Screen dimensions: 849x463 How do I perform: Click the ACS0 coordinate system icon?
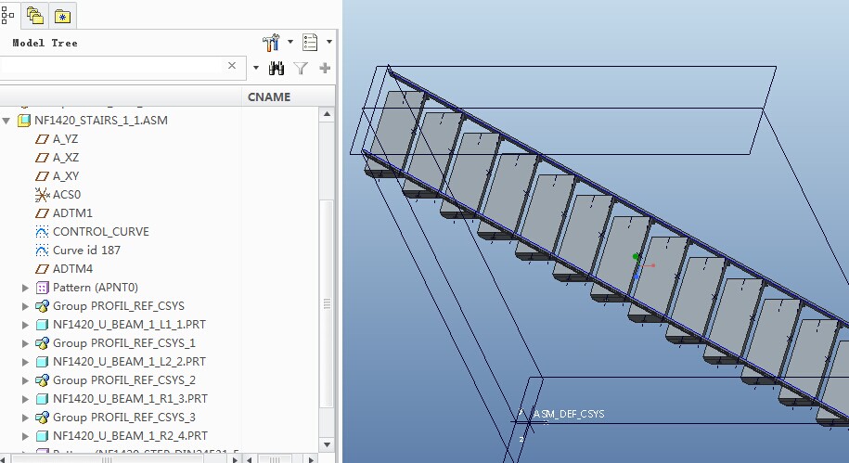[42, 195]
